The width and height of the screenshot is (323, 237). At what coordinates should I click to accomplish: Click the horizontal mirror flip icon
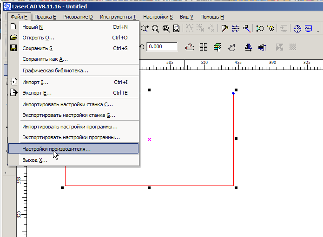tap(248, 47)
